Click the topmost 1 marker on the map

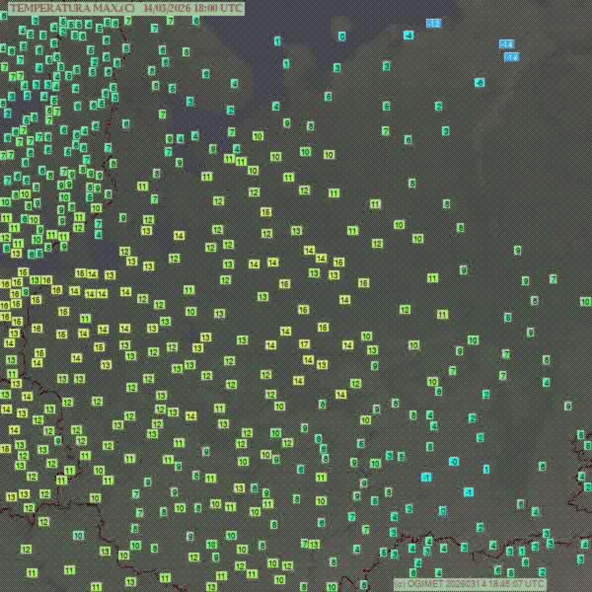pyautogui.click(x=277, y=41)
